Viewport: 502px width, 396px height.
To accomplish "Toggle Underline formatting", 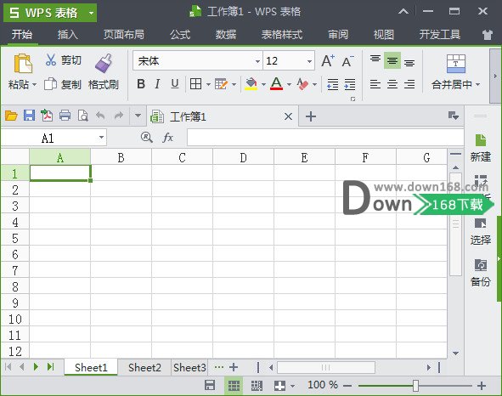I will (175, 84).
